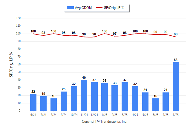The height and width of the screenshot is (129, 193).
Task: Click the 6/25 bar with value 16
Action: 155,105
